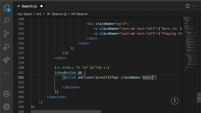Click the src breadcrumb
This screenshot has width=201, height=113.
tap(39, 14)
